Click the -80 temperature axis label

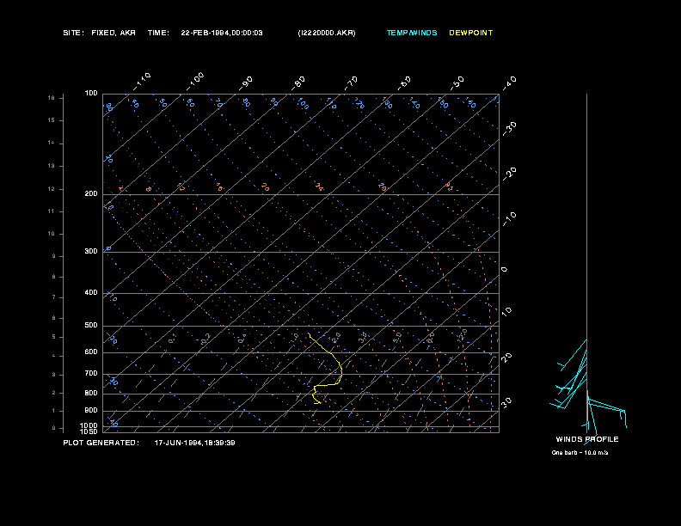point(298,83)
